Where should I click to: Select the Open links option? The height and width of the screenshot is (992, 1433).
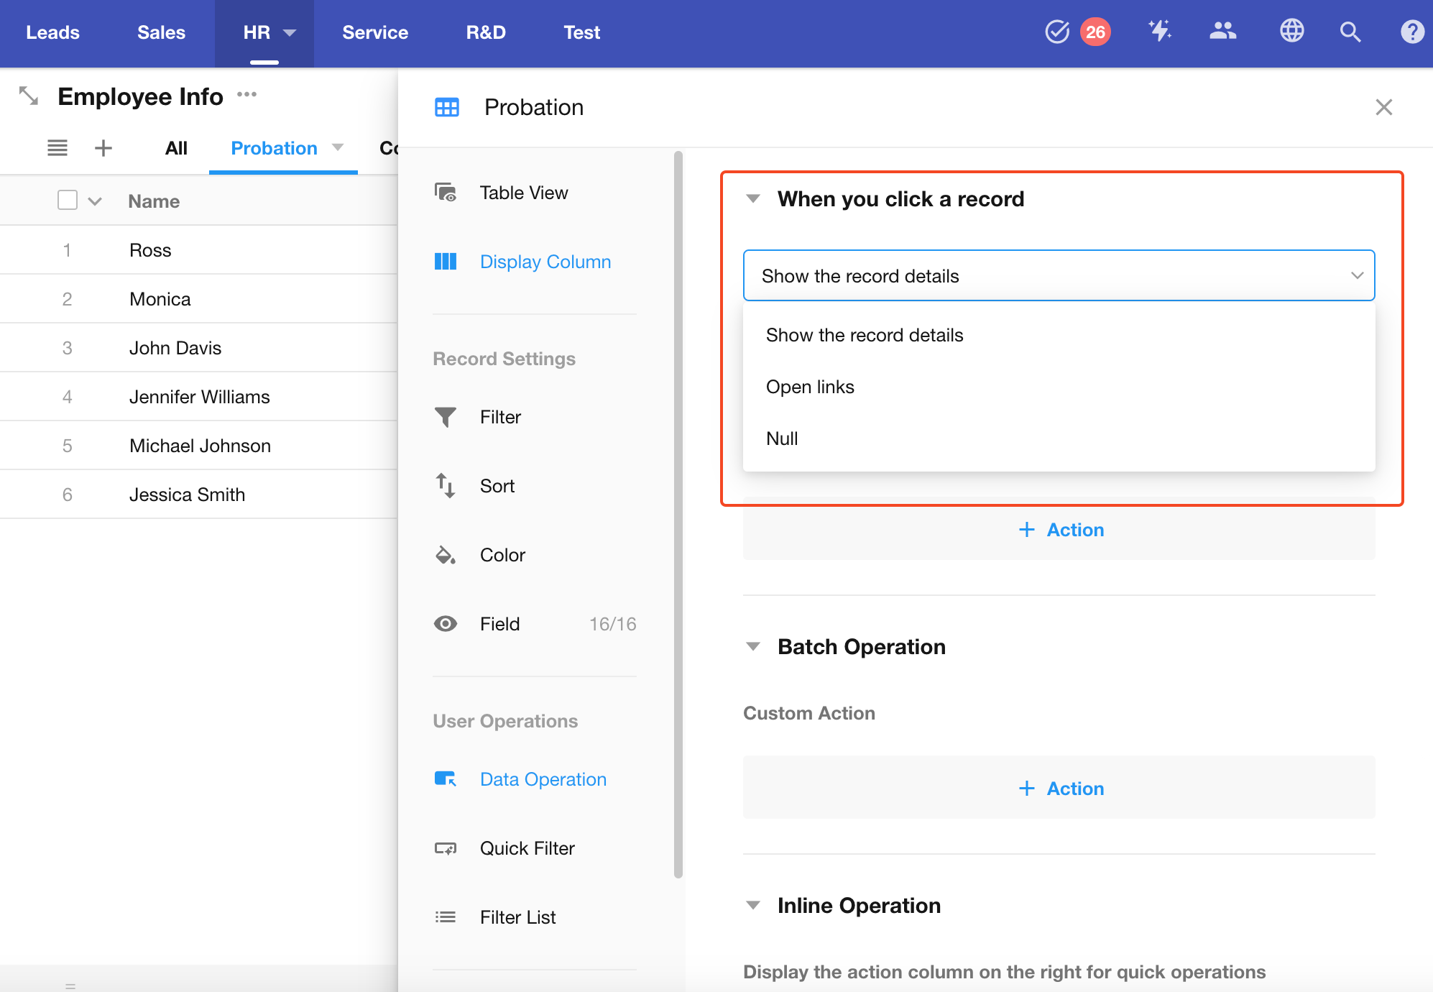pos(810,387)
